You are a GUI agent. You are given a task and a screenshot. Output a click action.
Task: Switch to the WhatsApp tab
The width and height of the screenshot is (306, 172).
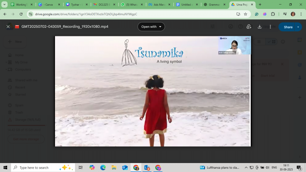[130, 5]
